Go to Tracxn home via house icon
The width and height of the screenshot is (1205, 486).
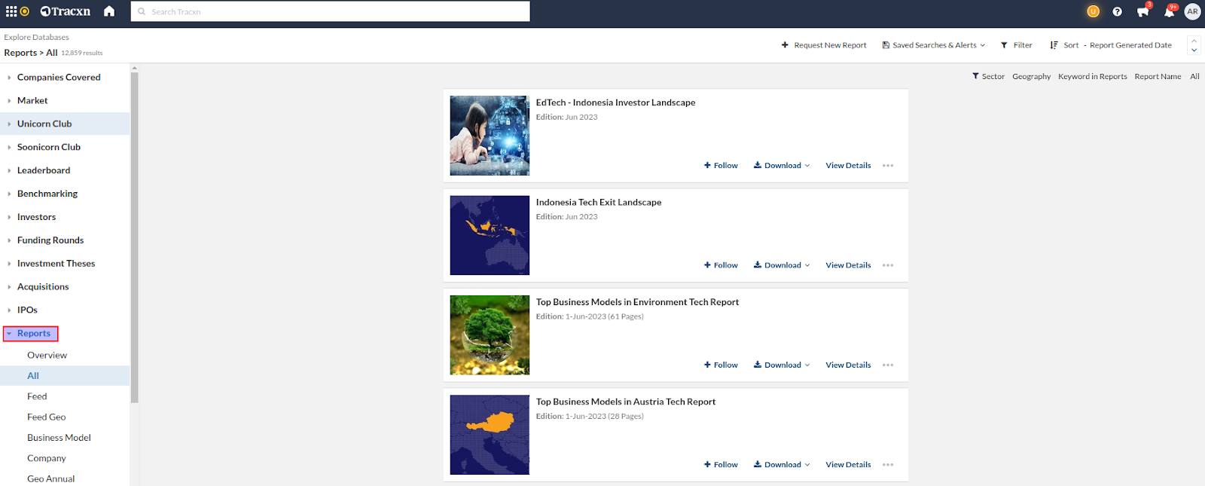109,11
